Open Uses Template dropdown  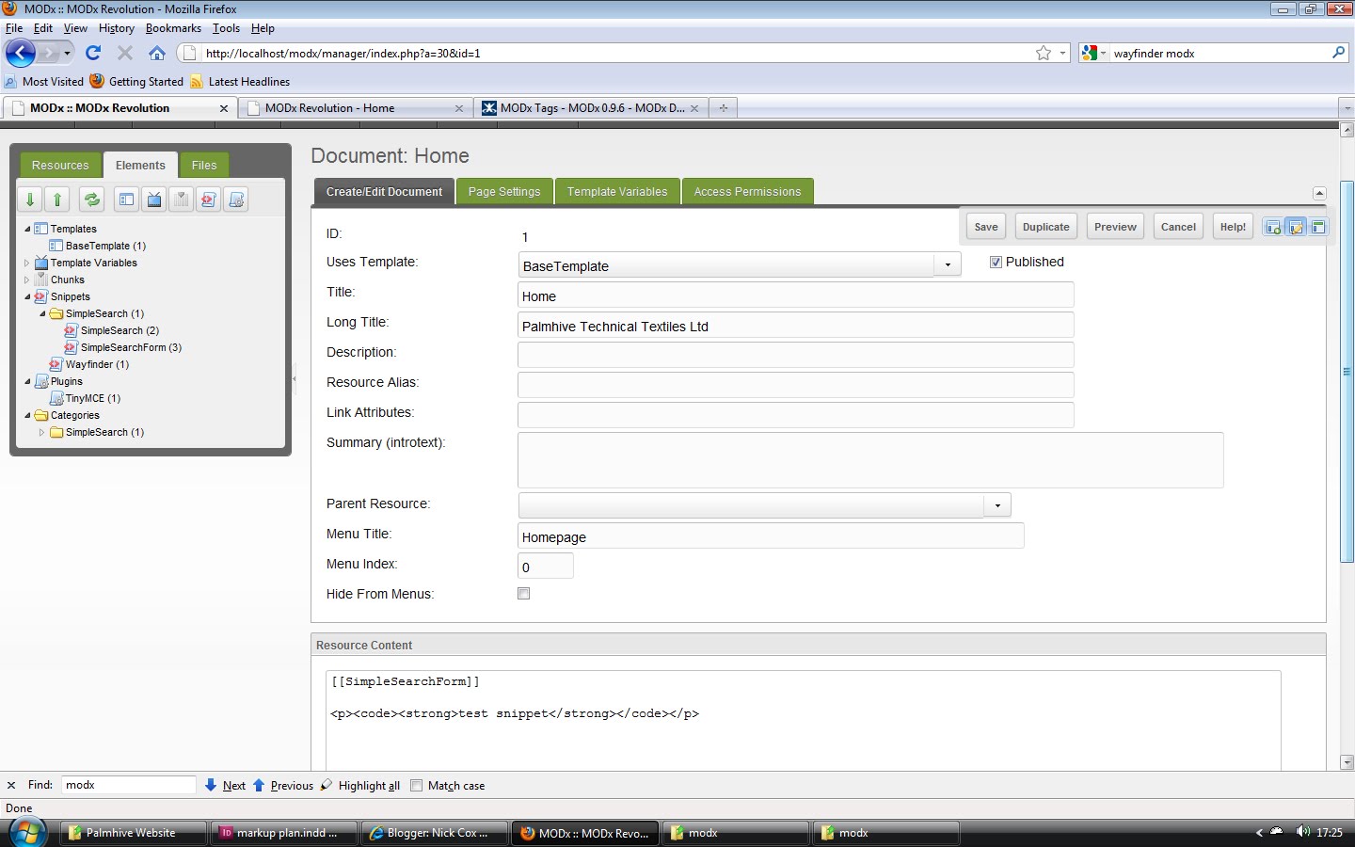948,265
